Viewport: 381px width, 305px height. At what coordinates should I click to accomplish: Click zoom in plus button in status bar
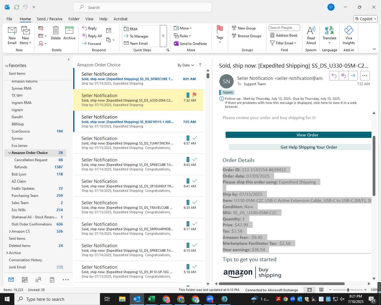[365, 290]
